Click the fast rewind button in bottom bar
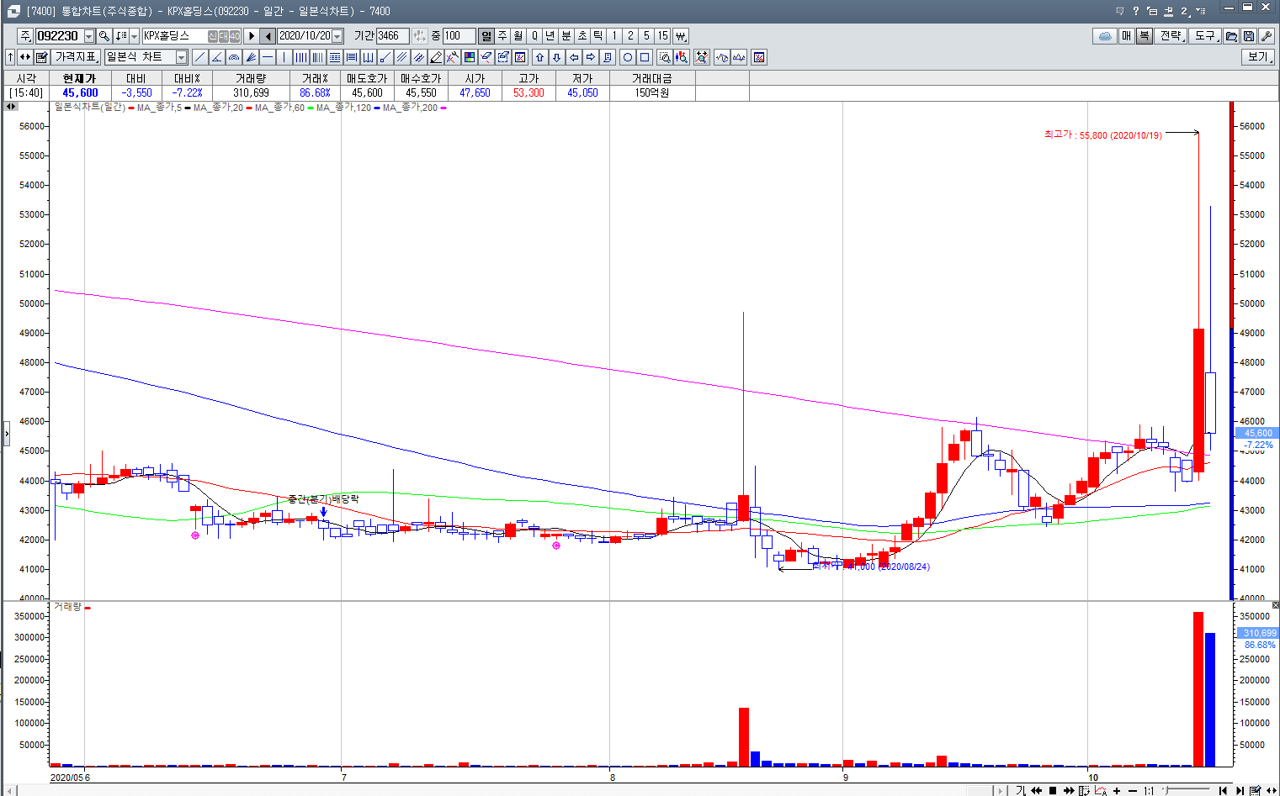 tap(1036, 791)
